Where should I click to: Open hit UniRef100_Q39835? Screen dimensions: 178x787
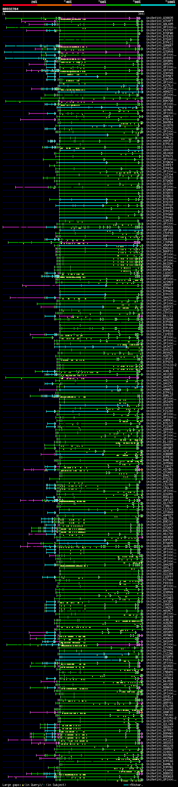tap(160, 18)
